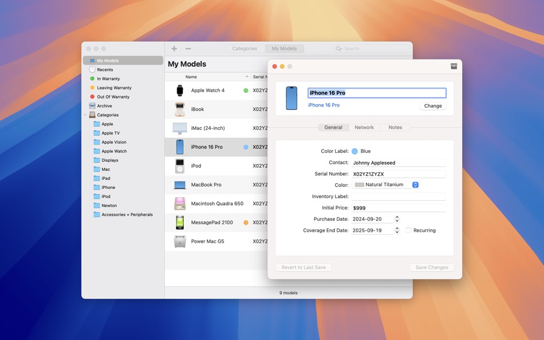This screenshot has height=340, width=544.
Task: Click the yellow Leaving Warranty dot icon
Action: 92,88
